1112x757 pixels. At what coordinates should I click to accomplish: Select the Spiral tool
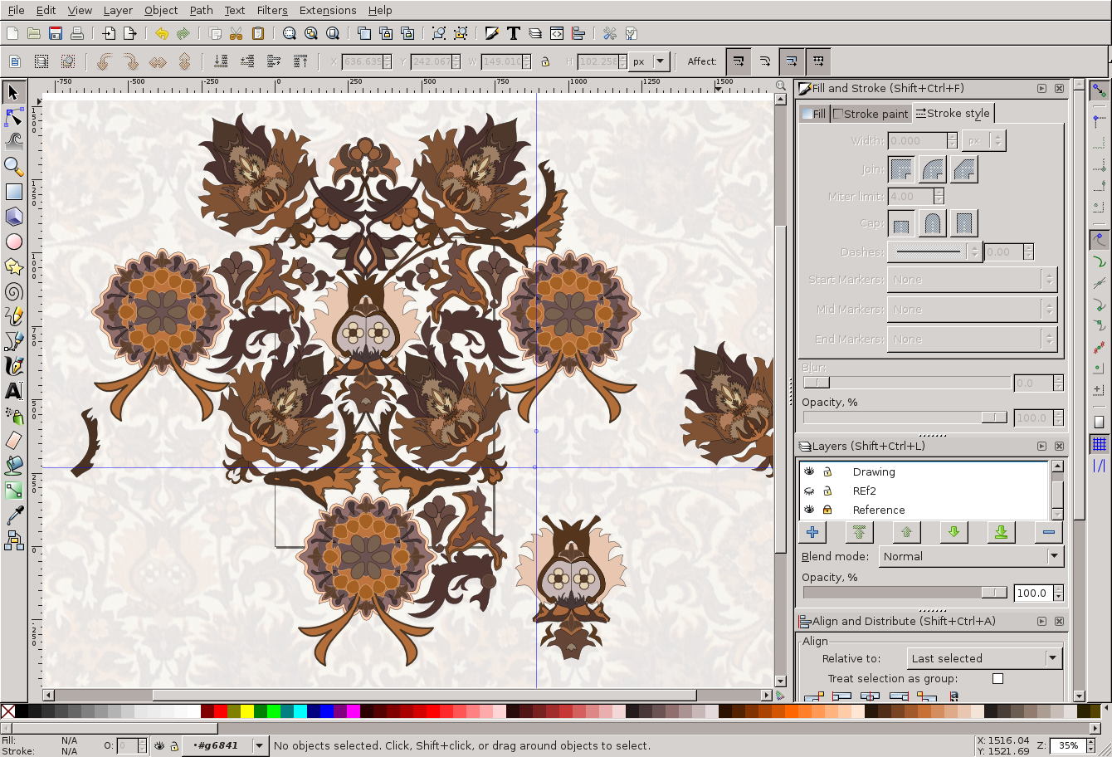[13, 291]
